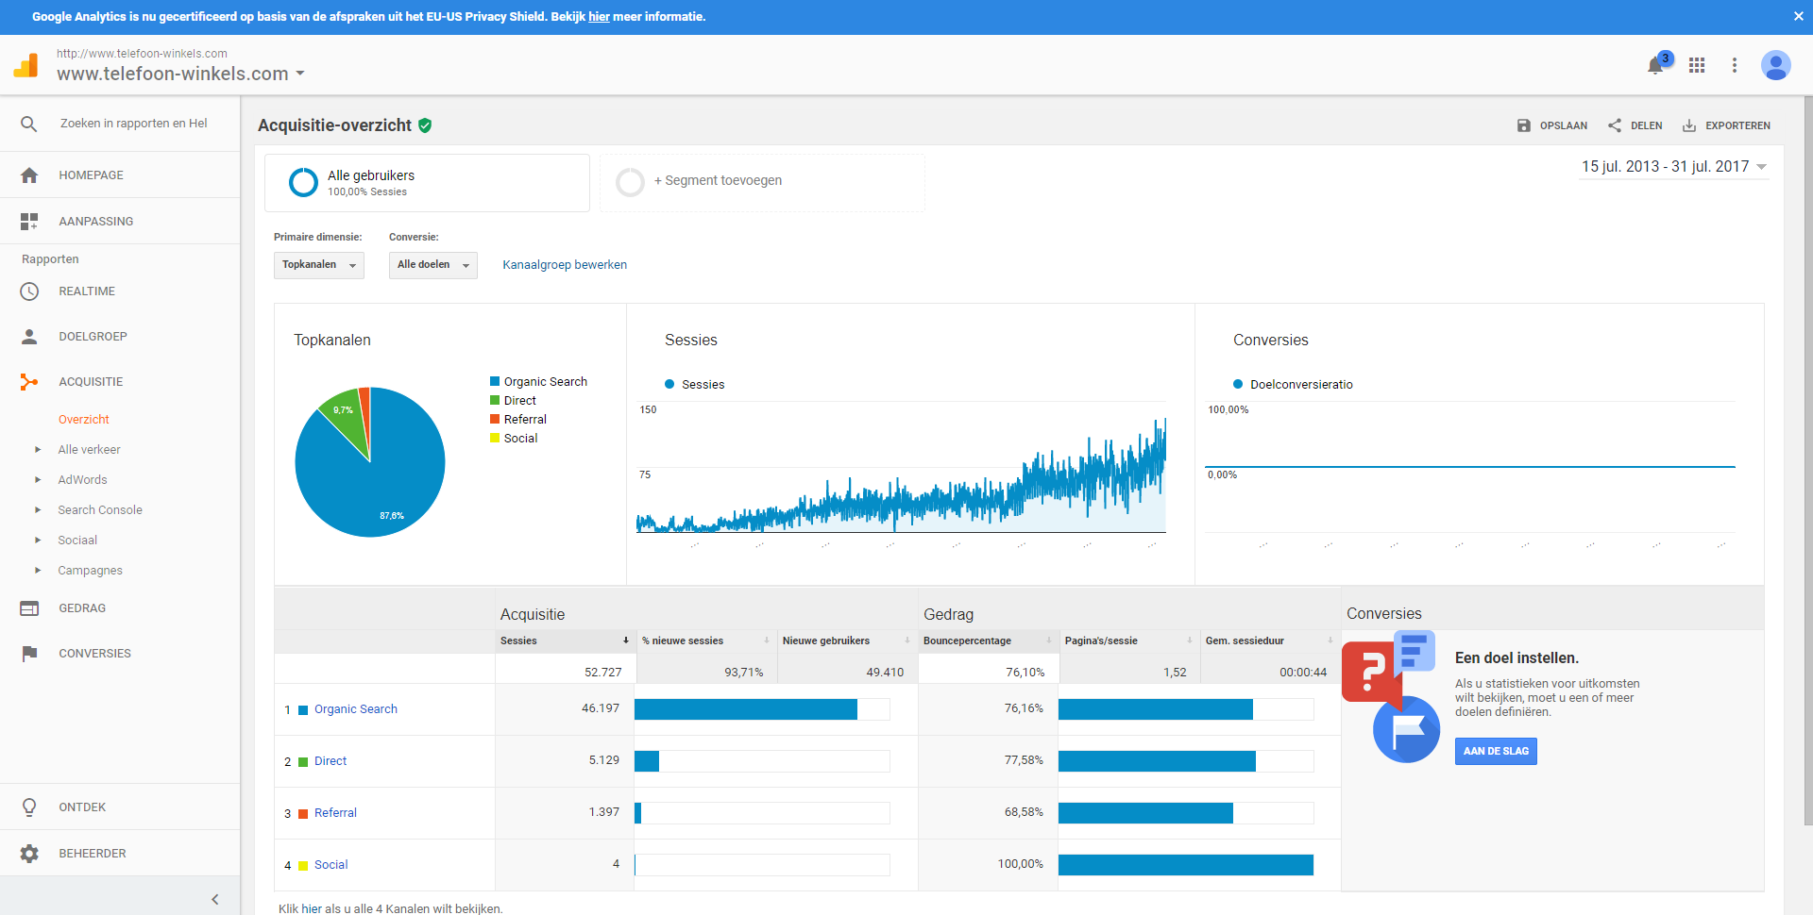This screenshot has height=915, width=1813.
Task: Click the green verified shield icon
Action: [425, 125]
